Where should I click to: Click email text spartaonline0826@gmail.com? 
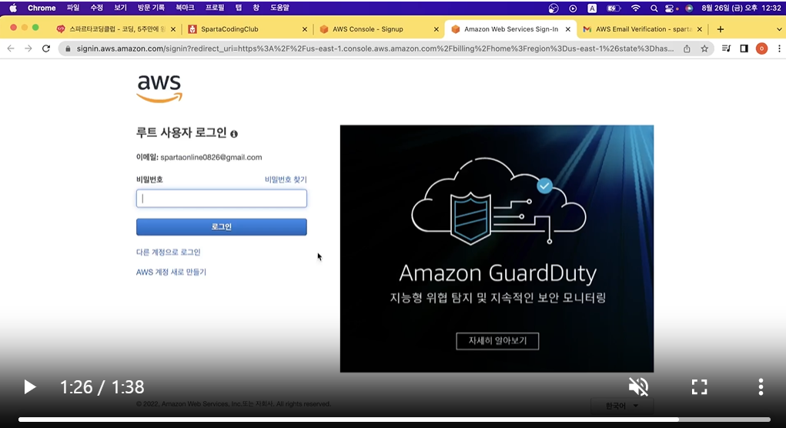coord(211,157)
